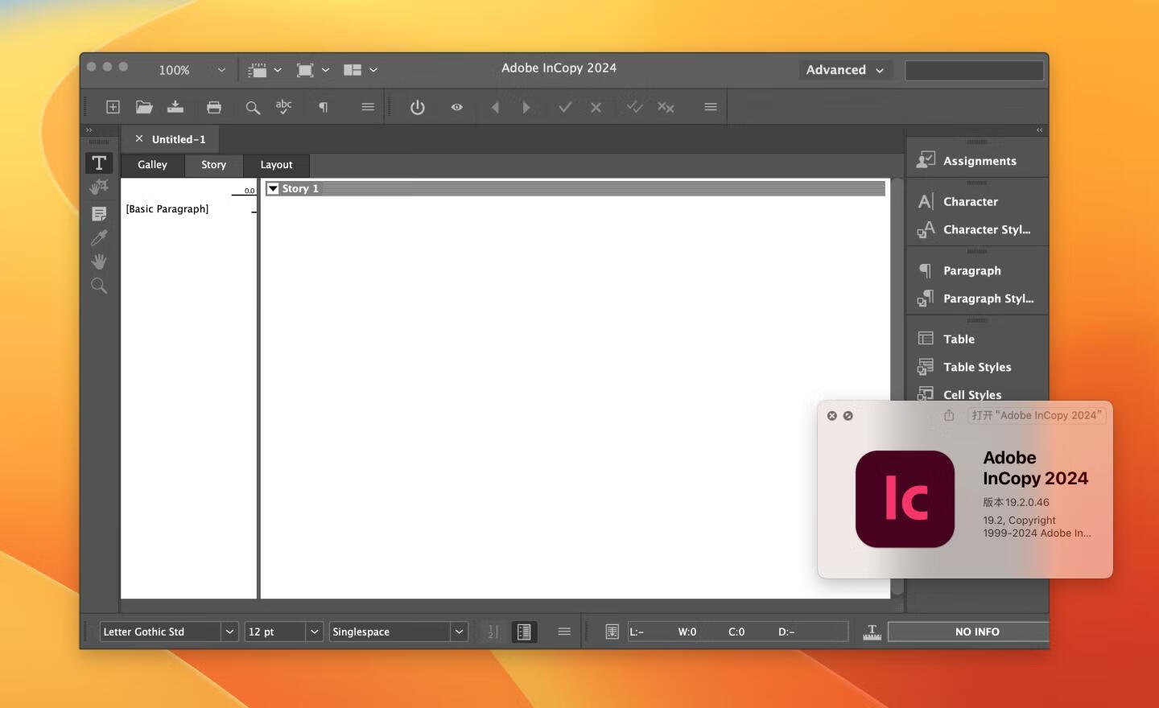The image size is (1159, 708).
Task: Open a file with the folder icon
Action: click(x=144, y=107)
